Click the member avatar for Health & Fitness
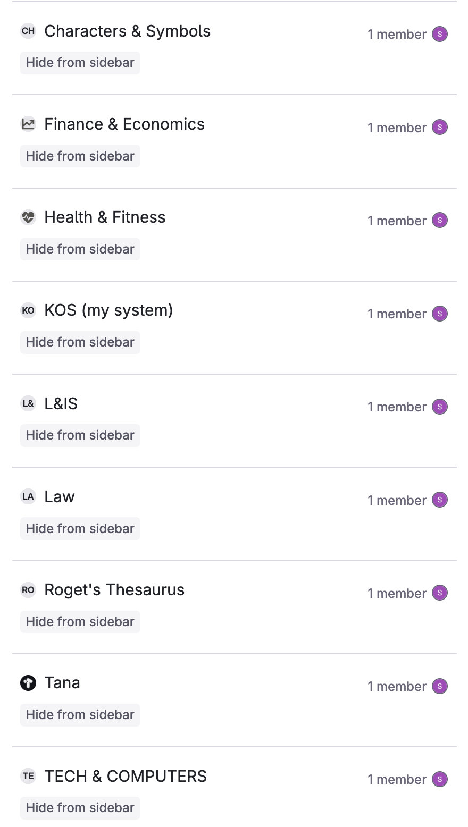Screen dimensions: 468x827 point(440,221)
